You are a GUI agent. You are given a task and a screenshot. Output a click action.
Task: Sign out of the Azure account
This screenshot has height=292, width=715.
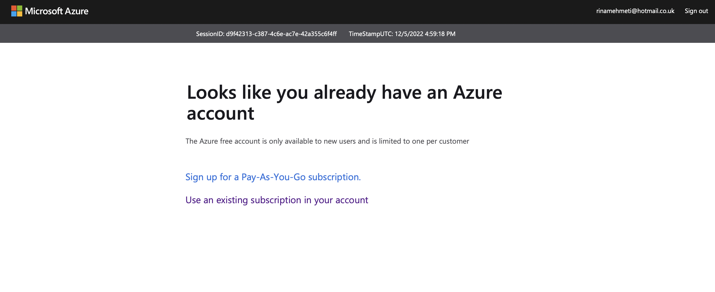coord(696,11)
